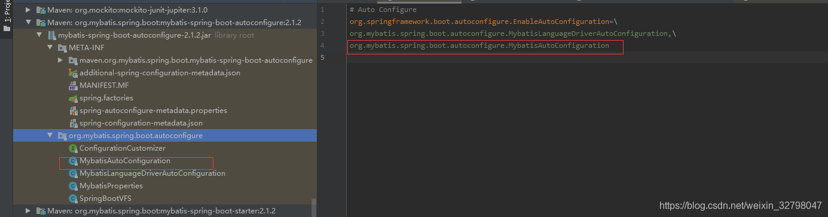
Task: Select spring-autoconfigure-metadata.properties in the tree
Action: (x=153, y=111)
